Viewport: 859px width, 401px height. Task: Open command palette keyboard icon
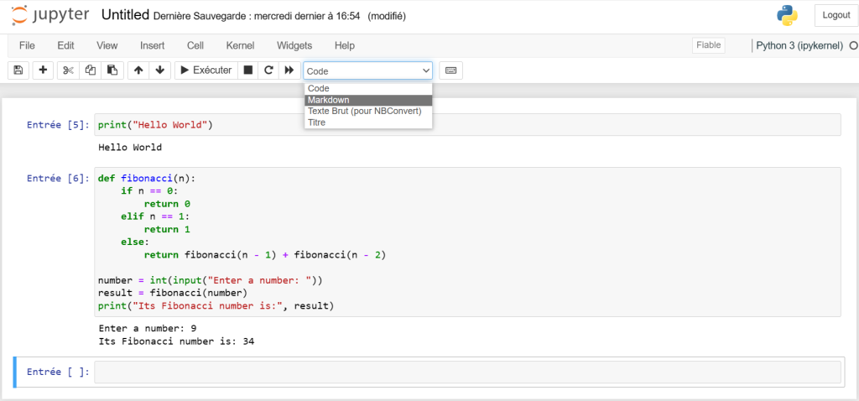coord(450,70)
